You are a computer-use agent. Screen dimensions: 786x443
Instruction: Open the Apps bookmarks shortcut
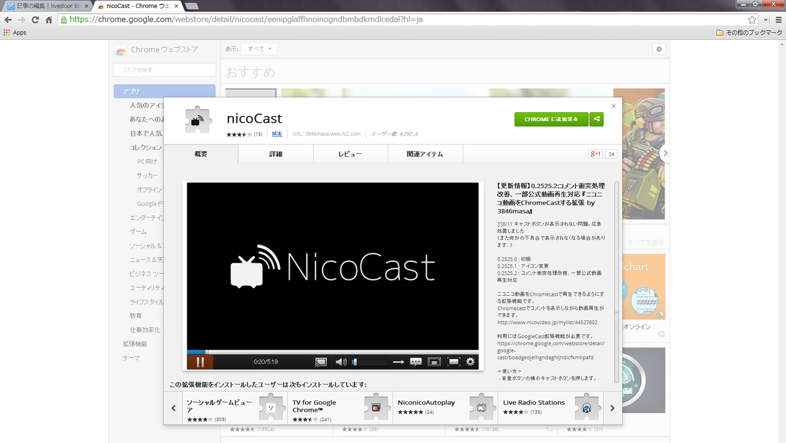pos(15,33)
